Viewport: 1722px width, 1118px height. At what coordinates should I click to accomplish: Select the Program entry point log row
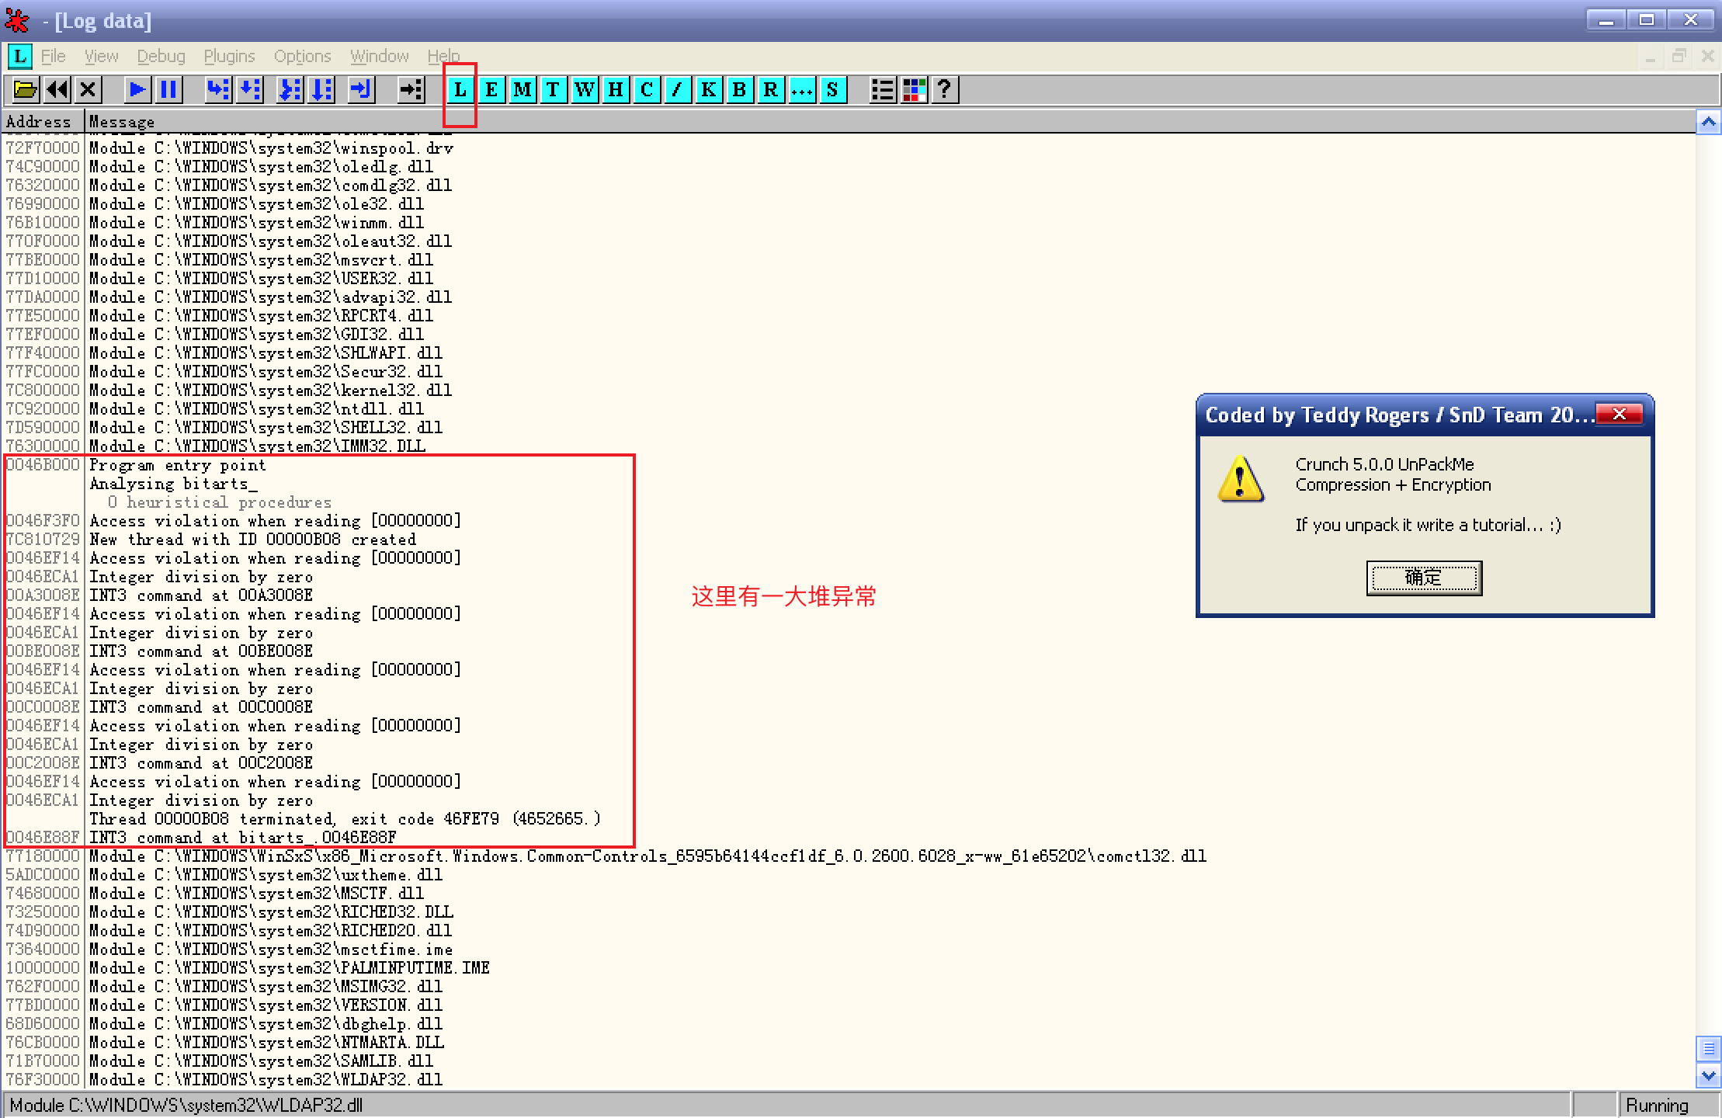pyautogui.click(x=177, y=465)
